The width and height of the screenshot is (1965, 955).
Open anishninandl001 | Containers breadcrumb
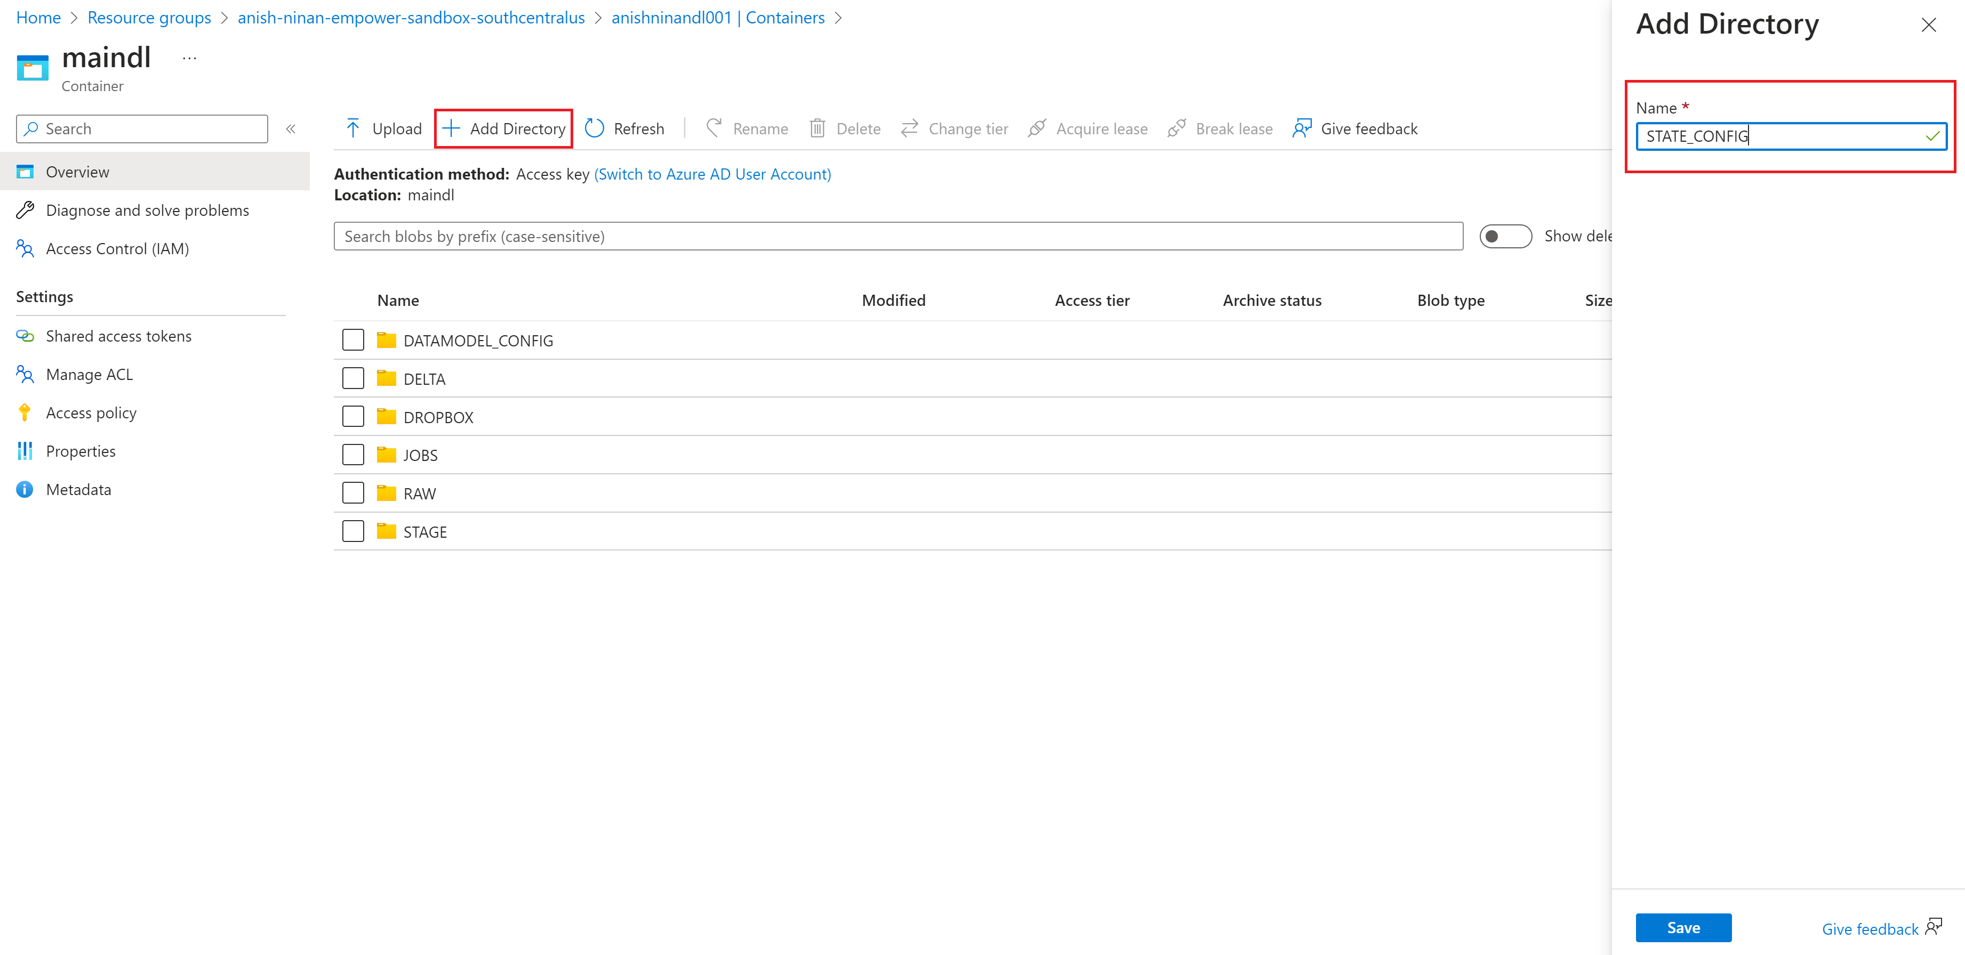coord(718,18)
